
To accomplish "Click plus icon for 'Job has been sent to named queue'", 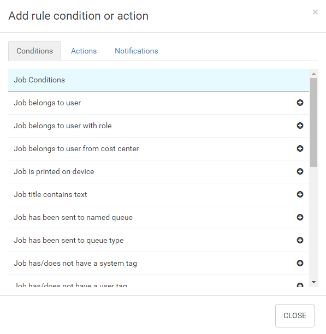I will pos(300,217).
